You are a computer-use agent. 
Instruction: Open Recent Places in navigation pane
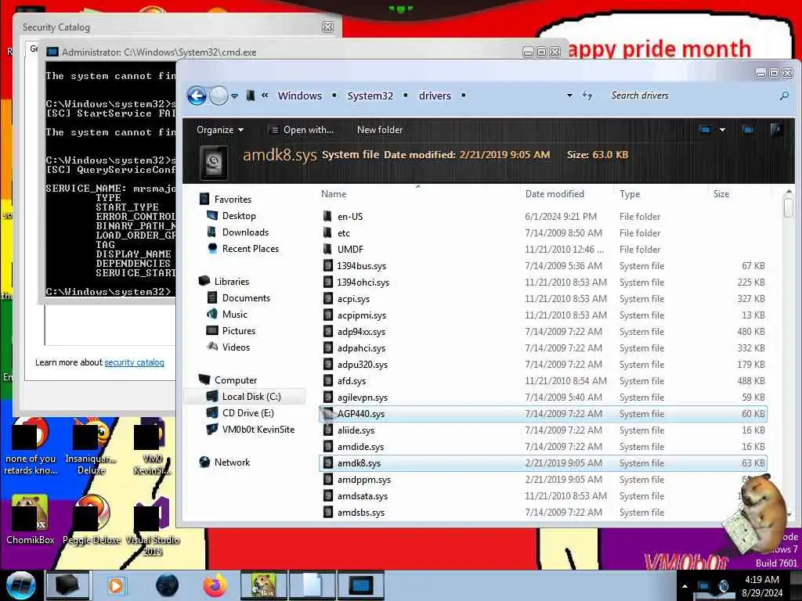click(251, 248)
